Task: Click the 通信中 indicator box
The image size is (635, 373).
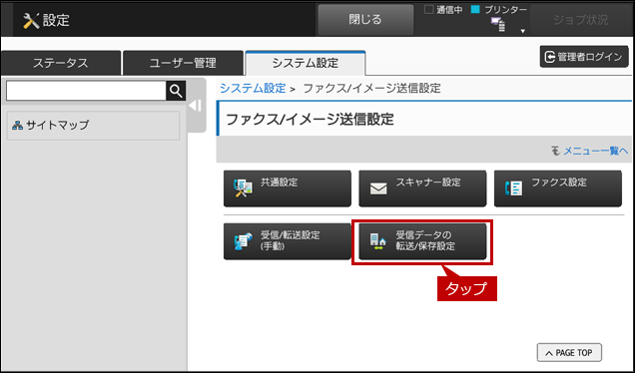Action: click(428, 9)
